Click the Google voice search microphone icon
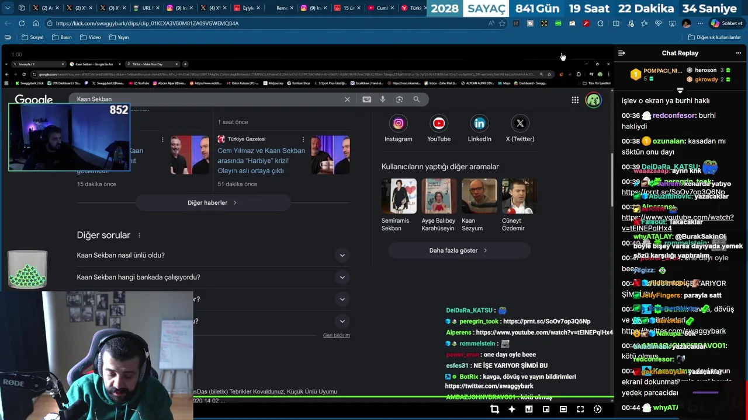Viewport: 748px width, 420px height. pos(383,99)
